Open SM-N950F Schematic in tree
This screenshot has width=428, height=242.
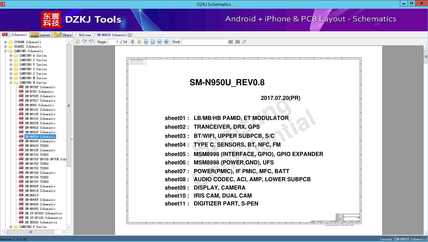40,132
